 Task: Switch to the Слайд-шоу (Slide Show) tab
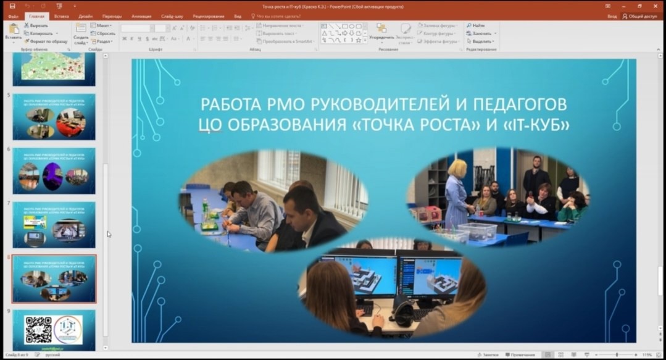pos(172,16)
